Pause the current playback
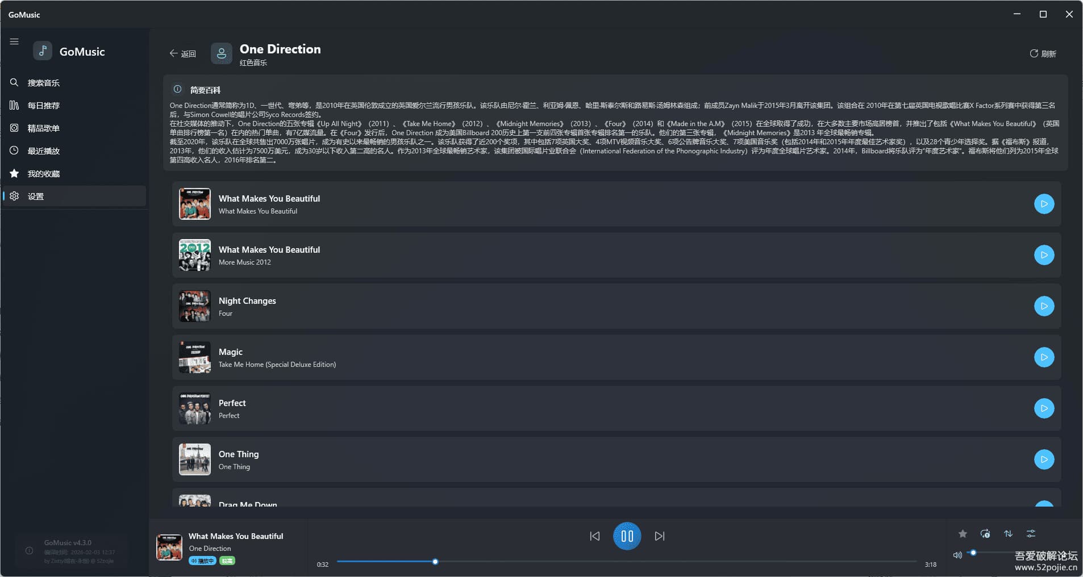This screenshot has width=1083, height=577. (x=627, y=536)
